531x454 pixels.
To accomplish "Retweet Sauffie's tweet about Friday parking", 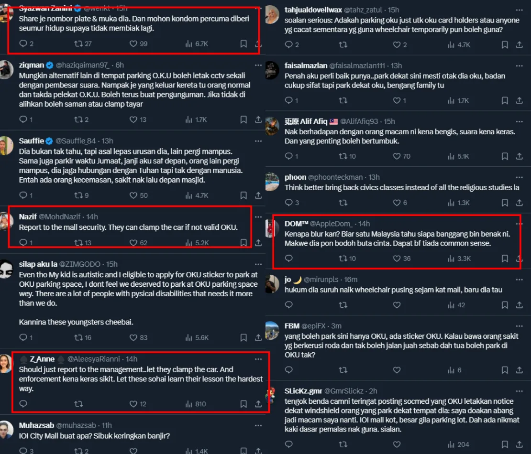I will (78, 195).
